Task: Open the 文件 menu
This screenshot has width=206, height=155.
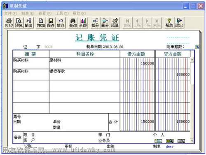Action: coord(10,13)
